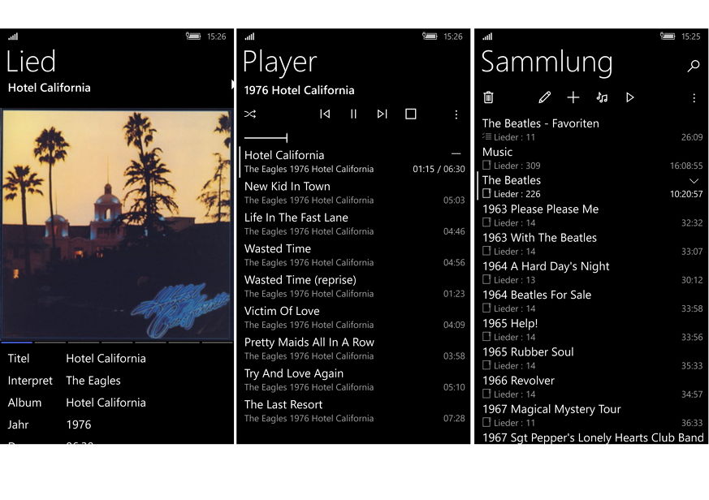
Task: Play track Try And Love Again
Action: 354,380
